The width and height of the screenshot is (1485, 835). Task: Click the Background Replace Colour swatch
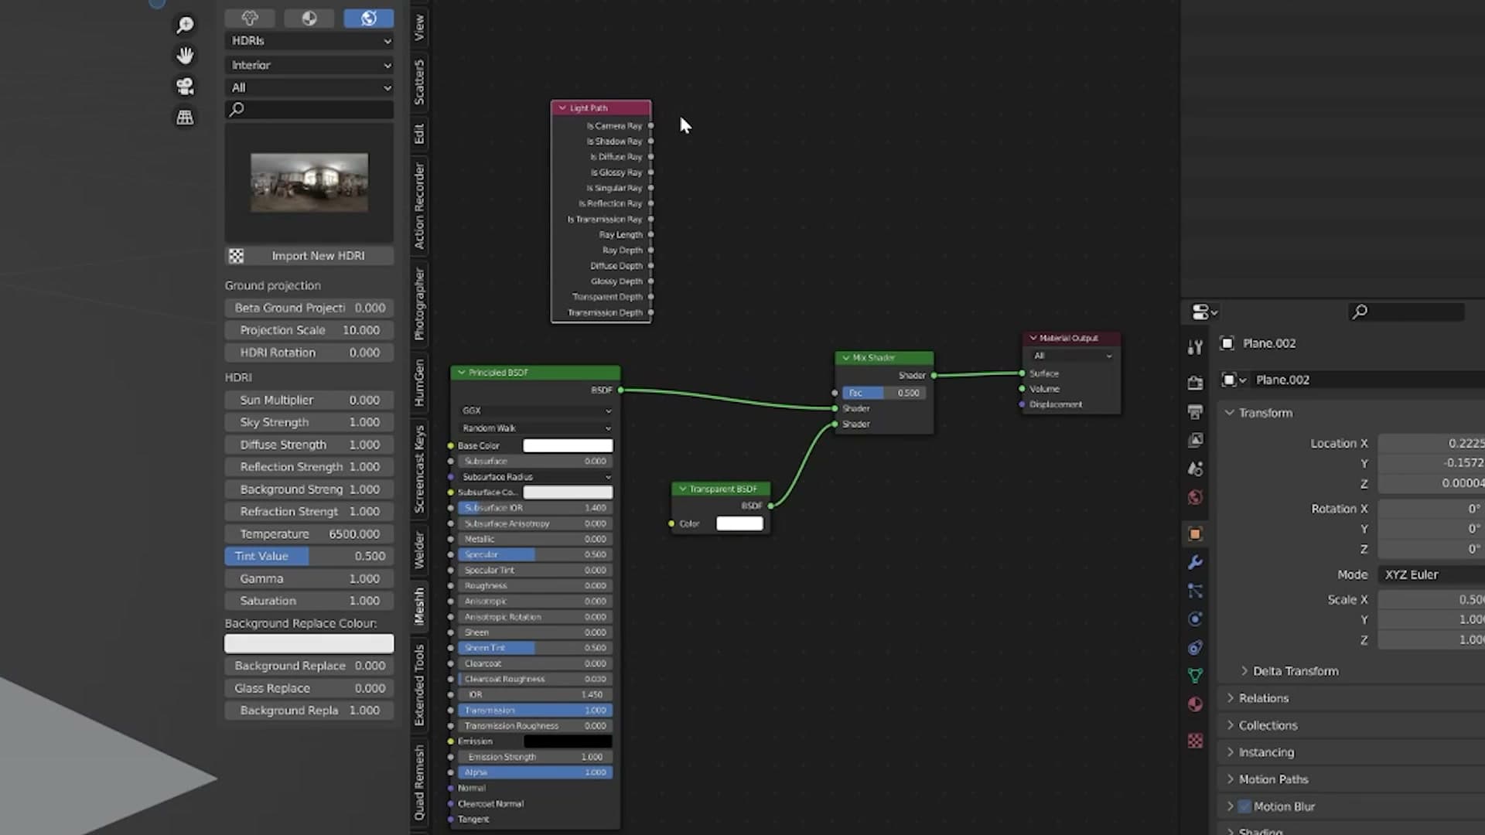click(x=309, y=643)
